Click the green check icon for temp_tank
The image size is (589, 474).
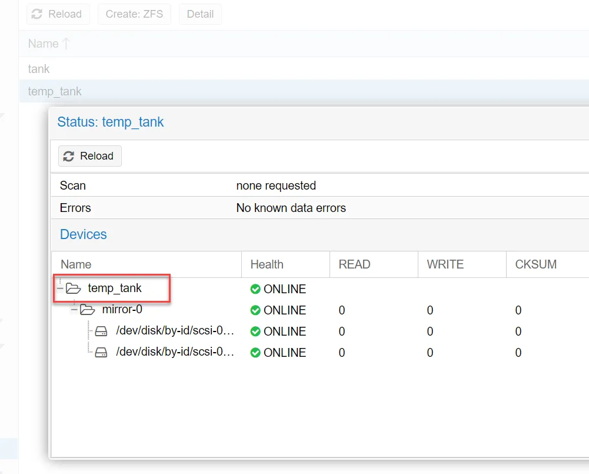click(255, 289)
